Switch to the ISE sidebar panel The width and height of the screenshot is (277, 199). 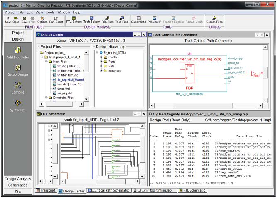point(17,191)
